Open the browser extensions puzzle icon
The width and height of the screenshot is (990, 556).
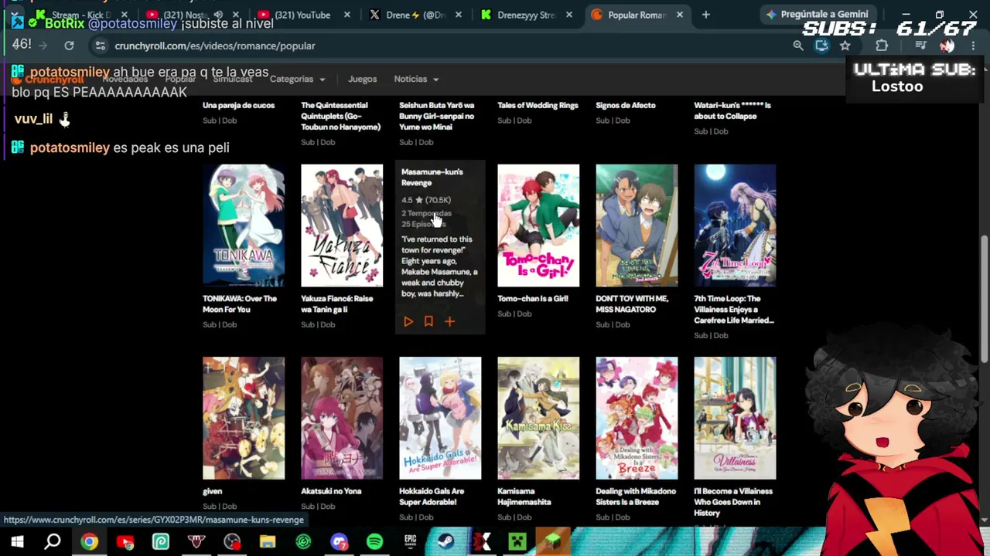pyautogui.click(x=882, y=46)
